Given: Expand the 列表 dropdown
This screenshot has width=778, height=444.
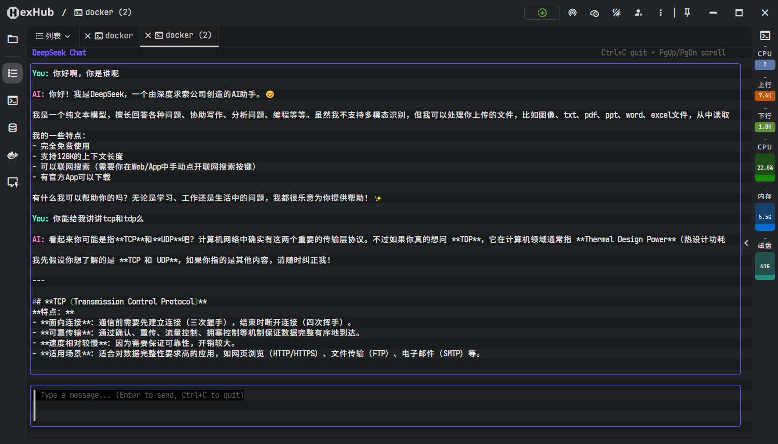Looking at the screenshot, I should click(53, 36).
